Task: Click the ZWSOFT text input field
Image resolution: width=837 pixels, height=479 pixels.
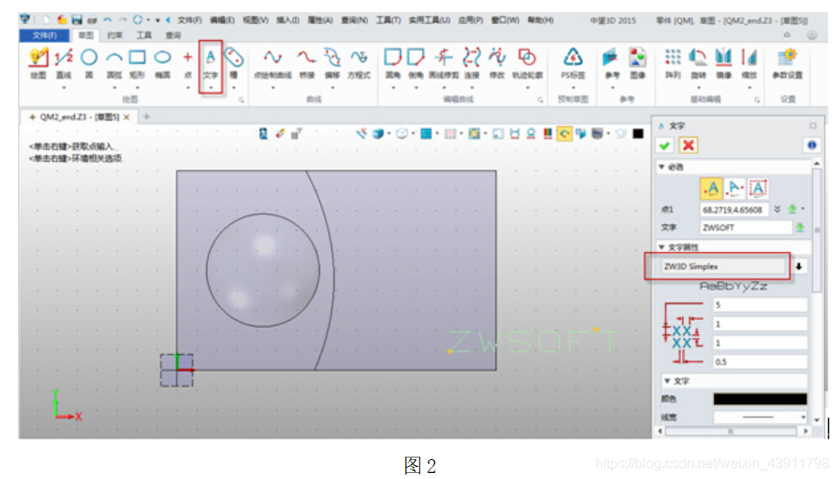Action: coord(746,228)
